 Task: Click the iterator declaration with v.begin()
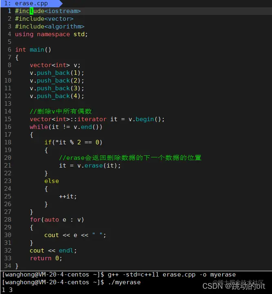coord(97,119)
